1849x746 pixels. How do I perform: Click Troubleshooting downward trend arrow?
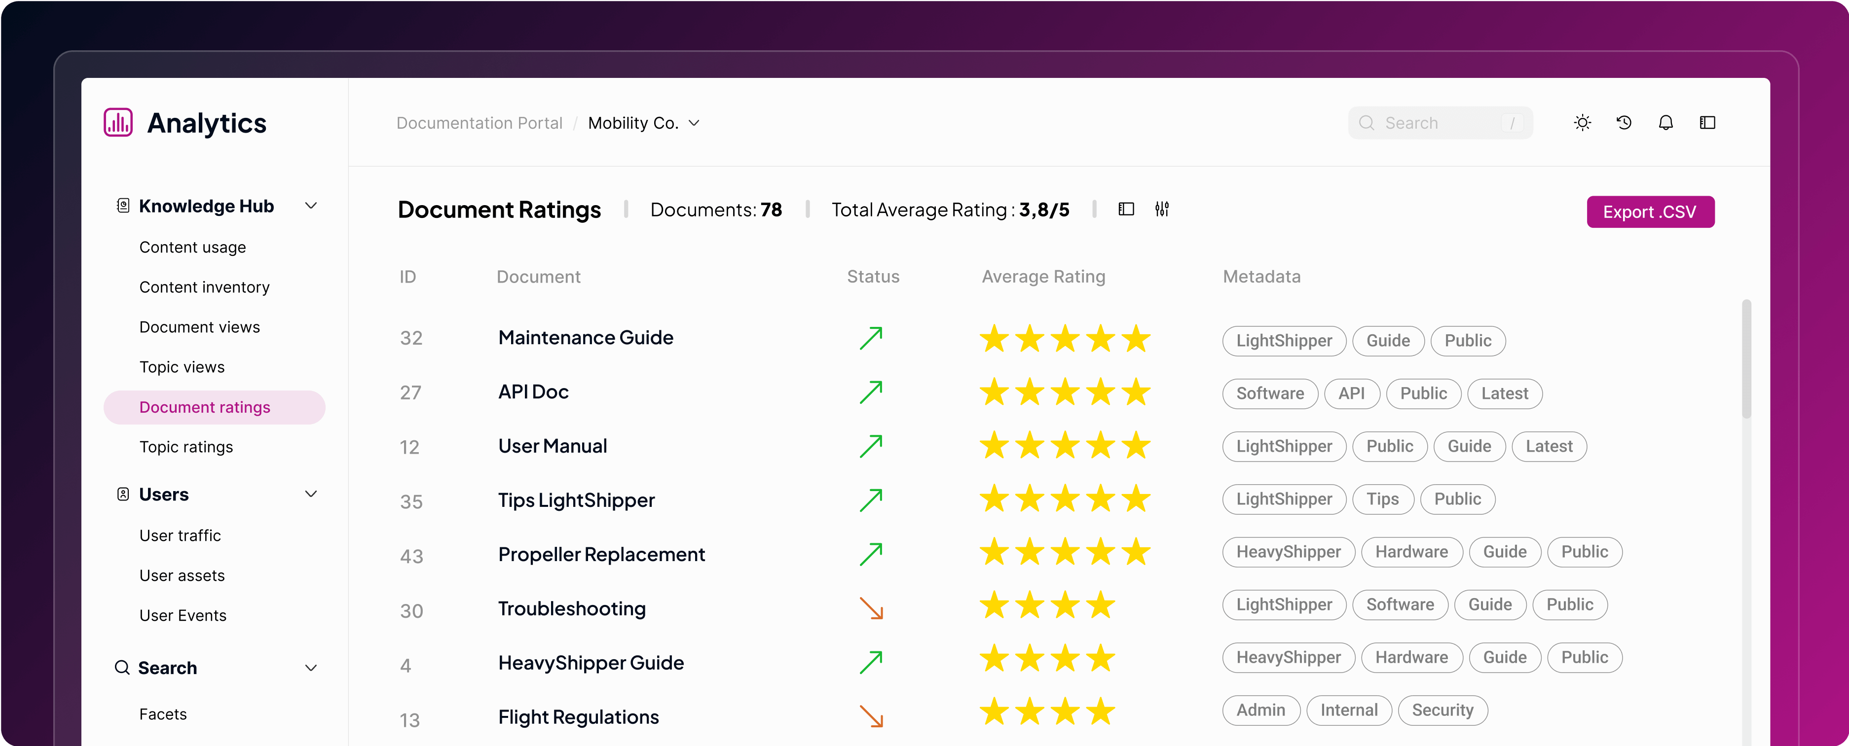coord(871,609)
